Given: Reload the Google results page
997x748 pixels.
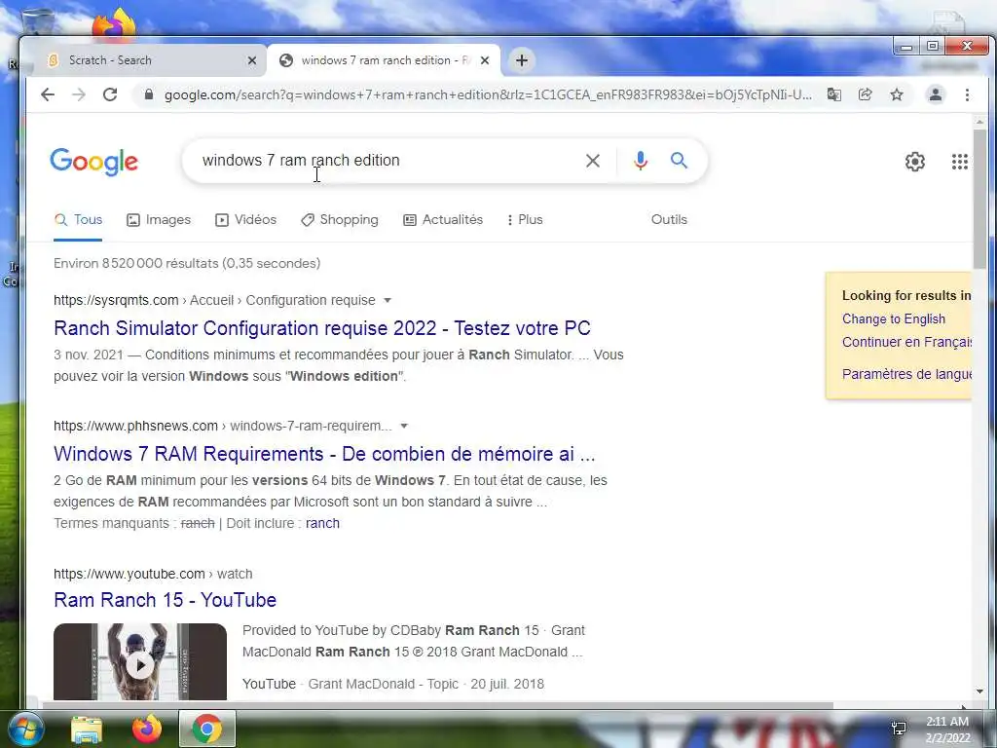Looking at the screenshot, I should click(110, 94).
